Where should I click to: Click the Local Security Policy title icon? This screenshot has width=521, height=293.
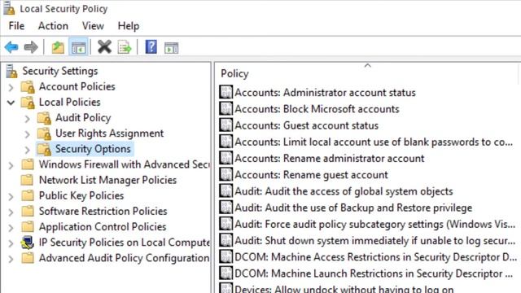click(9, 8)
